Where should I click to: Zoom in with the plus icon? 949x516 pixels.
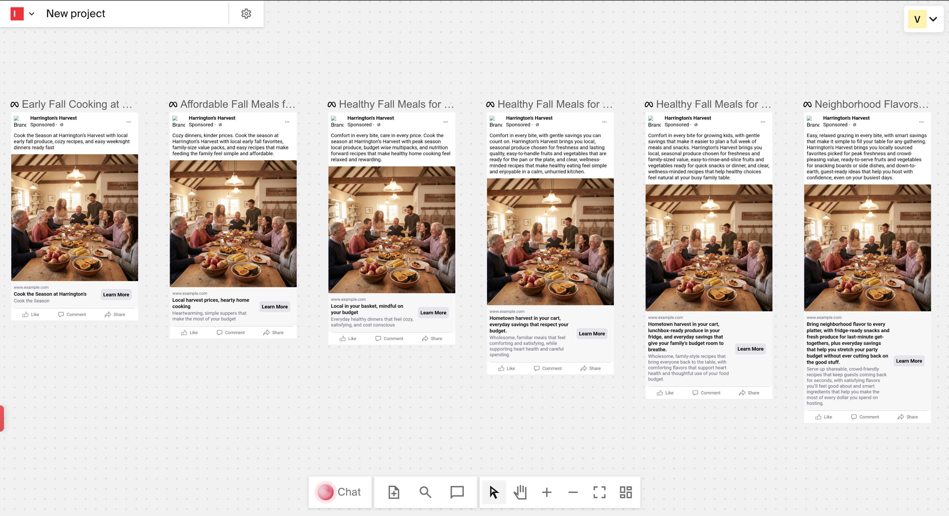pos(547,492)
